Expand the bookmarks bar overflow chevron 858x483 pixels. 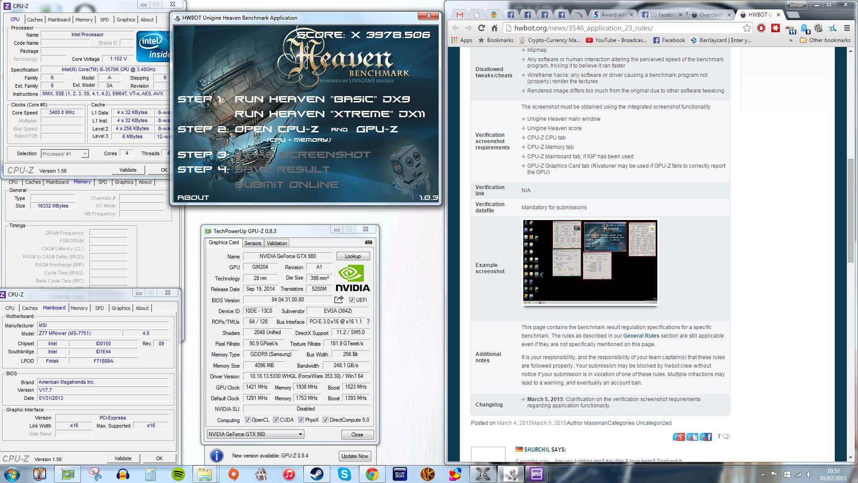[x=791, y=40]
